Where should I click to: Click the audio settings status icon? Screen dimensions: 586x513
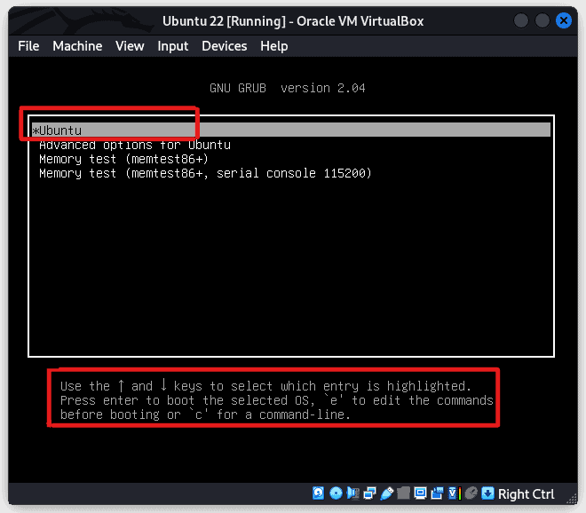pos(352,493)
